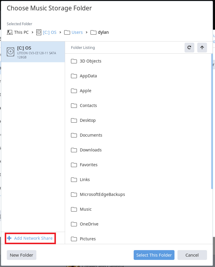Click the New Folder button

pyautogui.click(x=22, y=255)
